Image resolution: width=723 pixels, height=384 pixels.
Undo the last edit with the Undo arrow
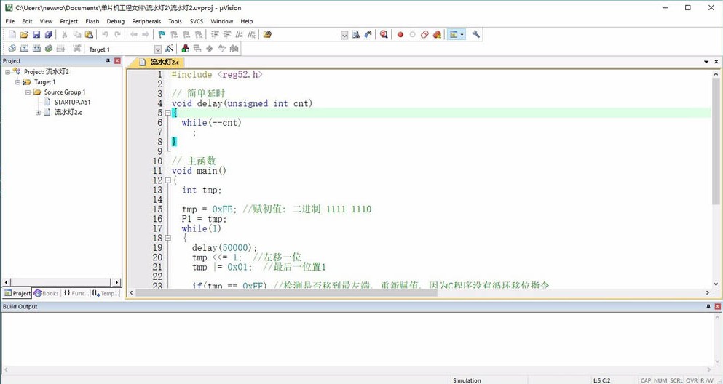105,34
